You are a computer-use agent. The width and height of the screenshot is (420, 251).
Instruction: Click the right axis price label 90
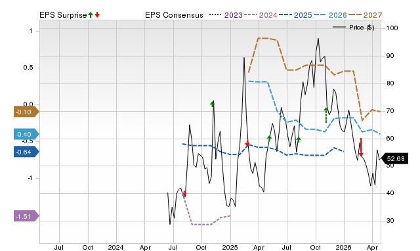pyautogui.click(x=390, y=56)
